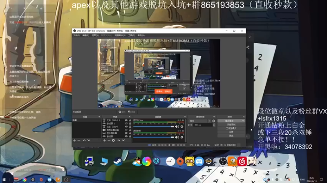Screen dimensions: 327x183
Task: Open the clock icon in dock
Action: pyautogui.click(x=170, y=161)
